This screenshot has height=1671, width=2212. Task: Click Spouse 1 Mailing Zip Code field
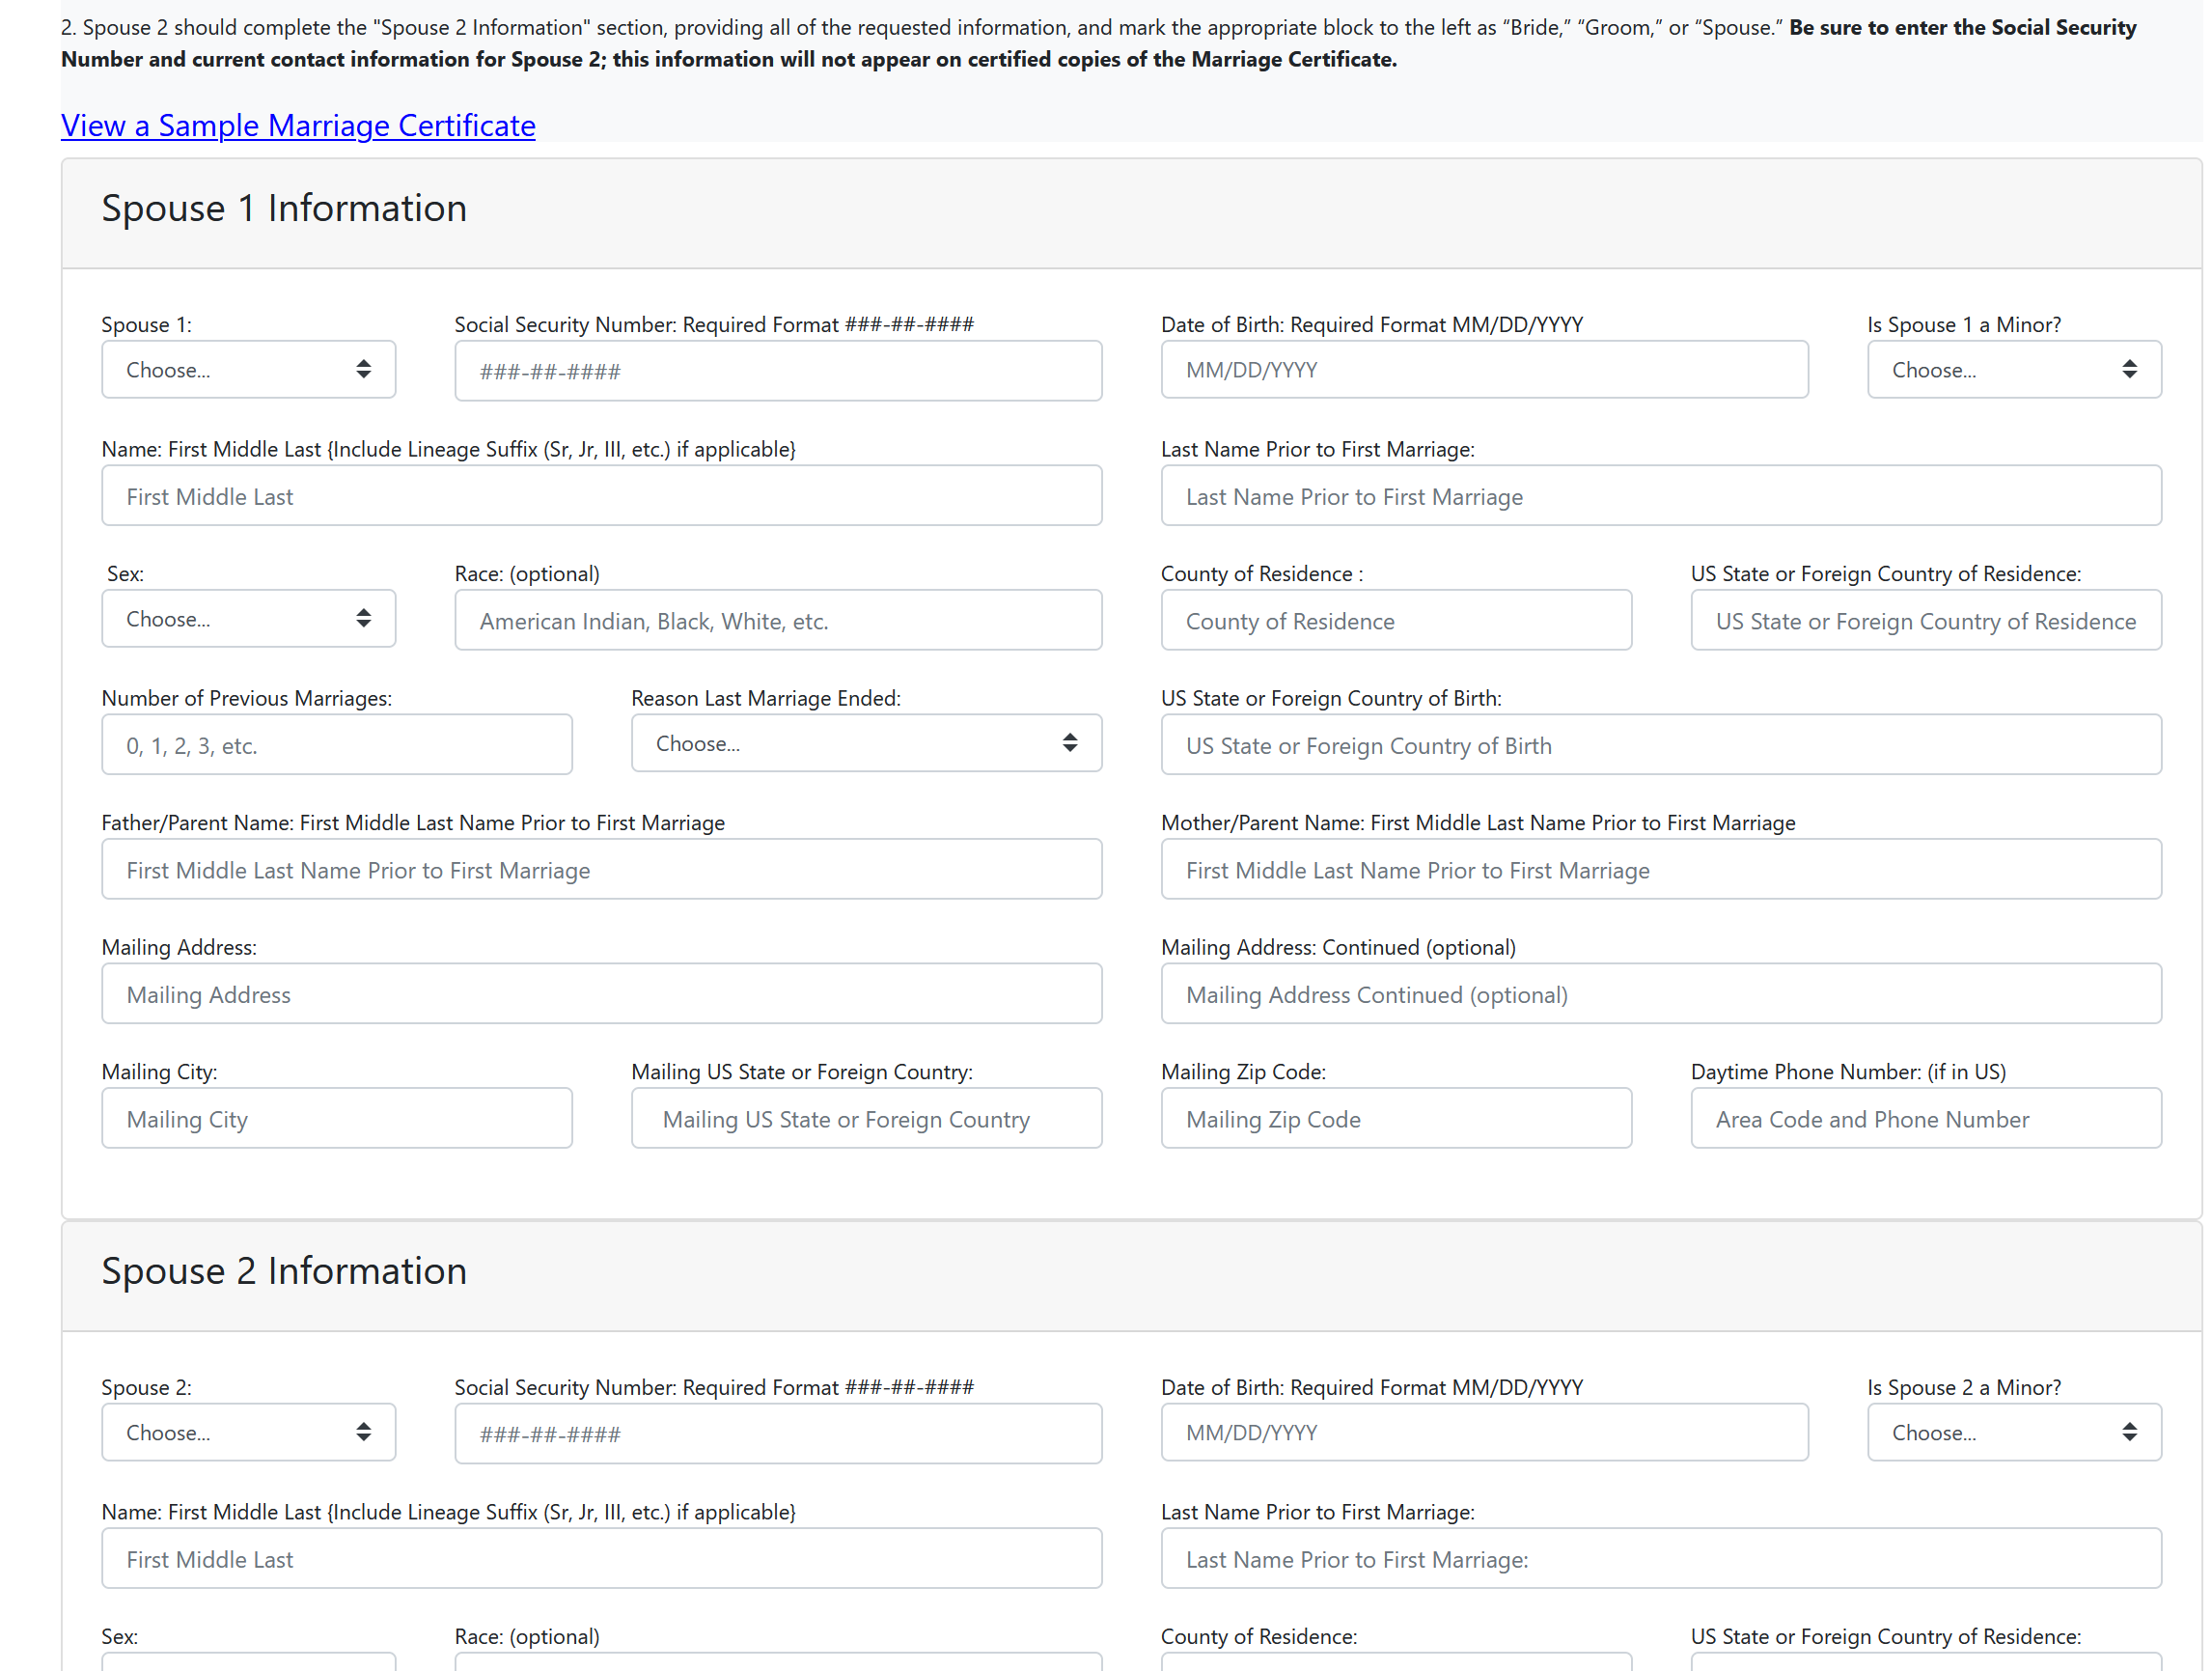pos(1396,1118)
